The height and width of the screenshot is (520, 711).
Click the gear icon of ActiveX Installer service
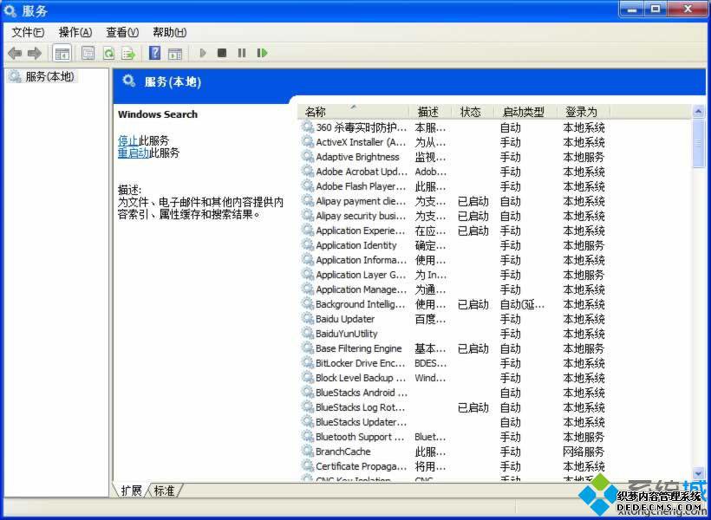coord(308,142)
